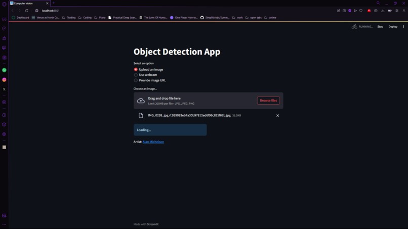Open the SimplifyJobs/Summ... GitHub bookmark
This screenshot has width=408, height=229.
click(x=215, y=18)
